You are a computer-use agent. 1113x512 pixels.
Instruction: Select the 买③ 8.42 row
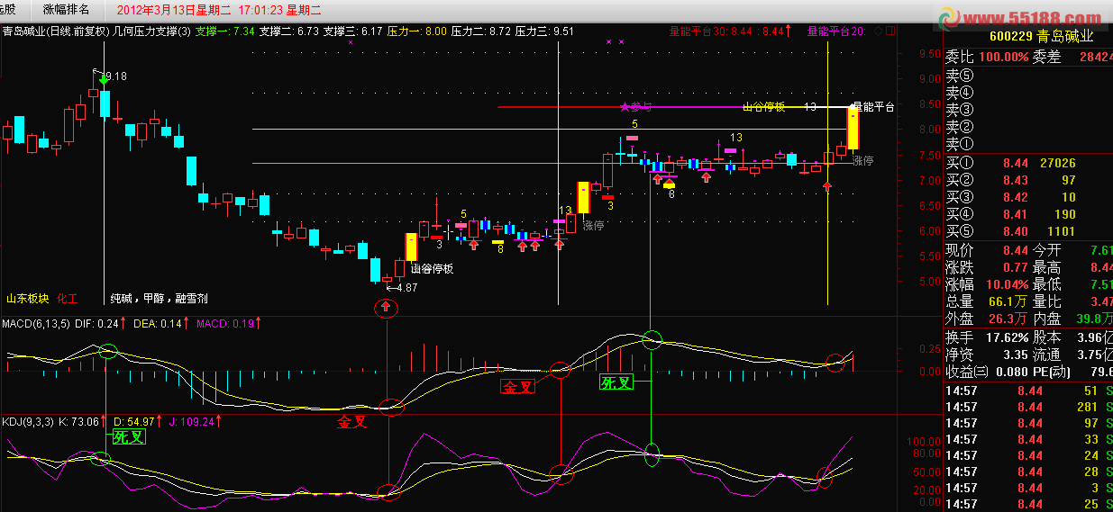click(x=1027, y=197)
